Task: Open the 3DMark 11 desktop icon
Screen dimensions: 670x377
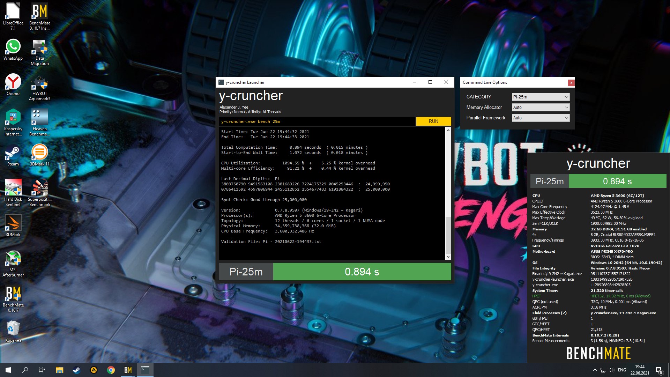Action: click(40, 155)
